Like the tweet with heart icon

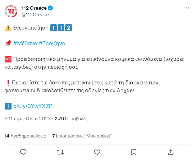(x=97, y=152)
